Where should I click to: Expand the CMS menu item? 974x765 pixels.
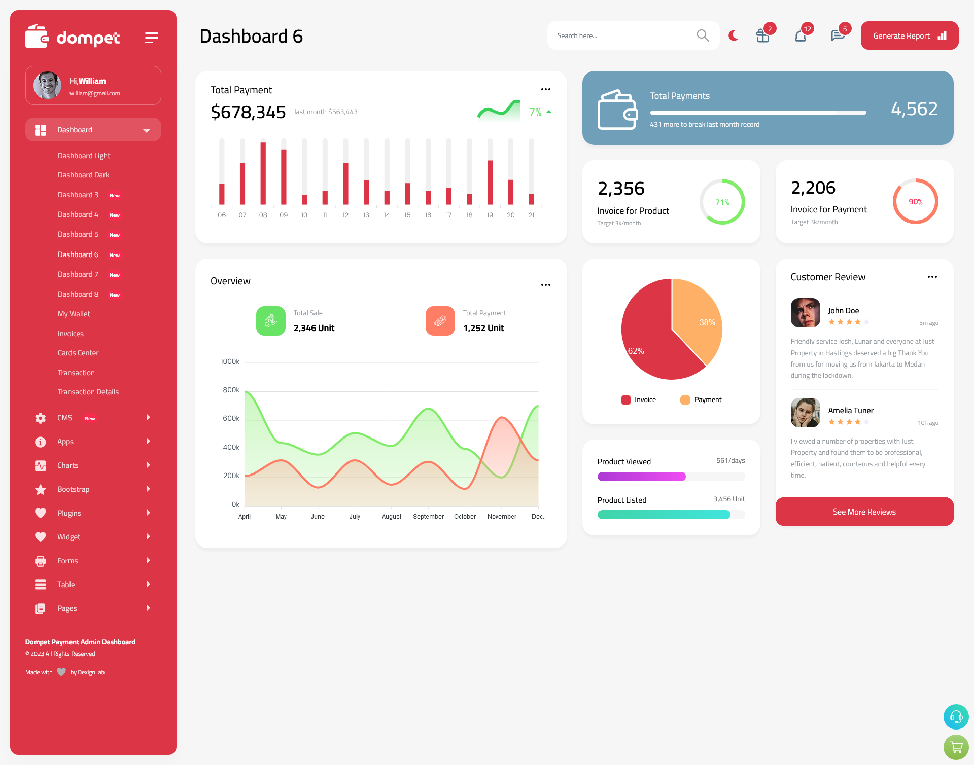coord(149,417)
